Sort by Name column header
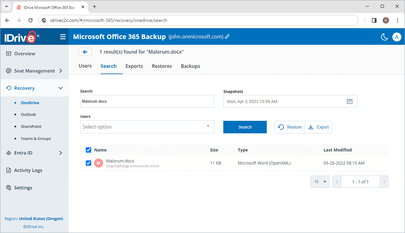The image size is (405, 233). (100, 150)
